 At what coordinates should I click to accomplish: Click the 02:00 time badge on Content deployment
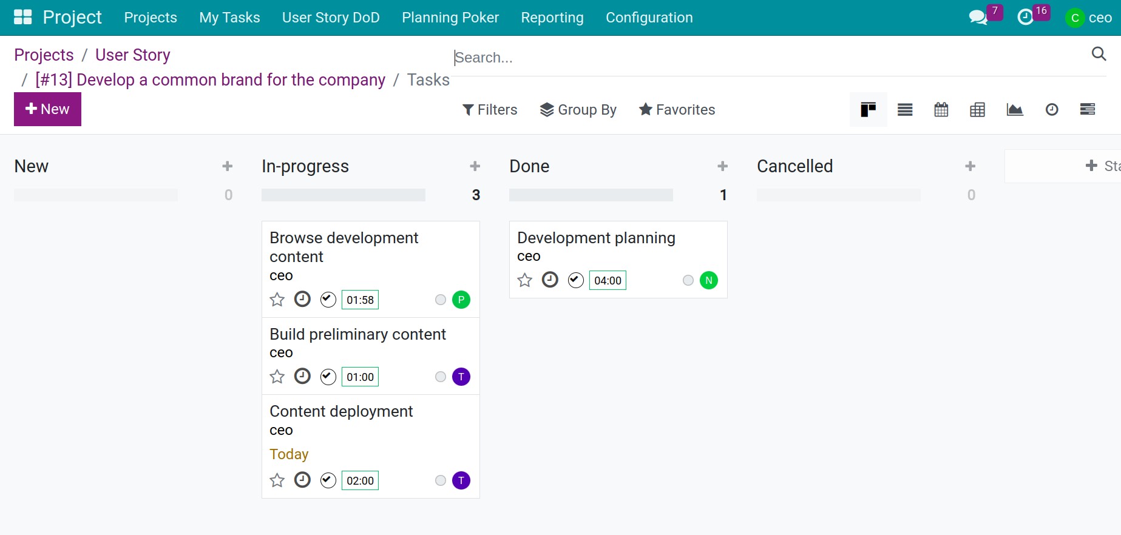click(x=360, y=480)
